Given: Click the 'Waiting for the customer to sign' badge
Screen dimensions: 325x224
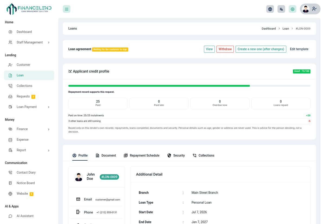Looking at the screenshot, I should (x=110, y=49).
